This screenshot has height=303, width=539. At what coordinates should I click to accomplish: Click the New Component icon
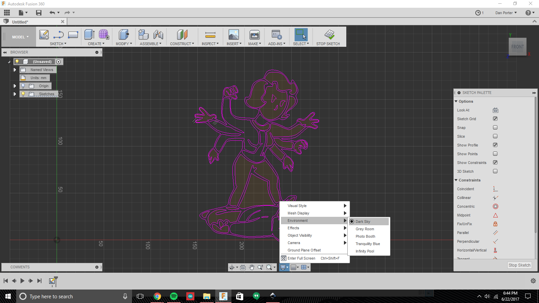pos(144,34)
